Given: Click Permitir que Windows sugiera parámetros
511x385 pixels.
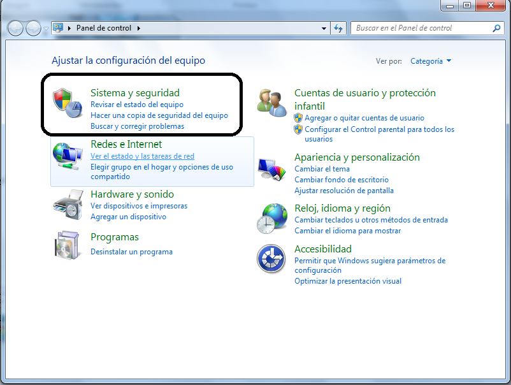Looking at the screenshot, I should (x=370, y=265).
